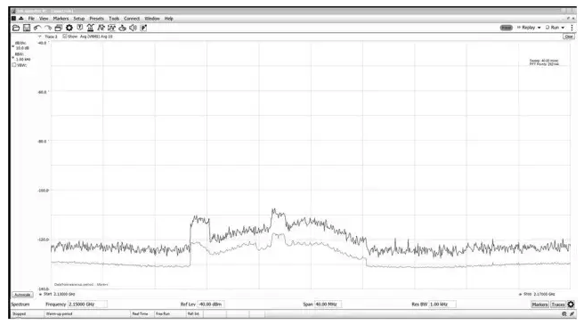Expand the Run dropdown arrow

tap(563, 28)
